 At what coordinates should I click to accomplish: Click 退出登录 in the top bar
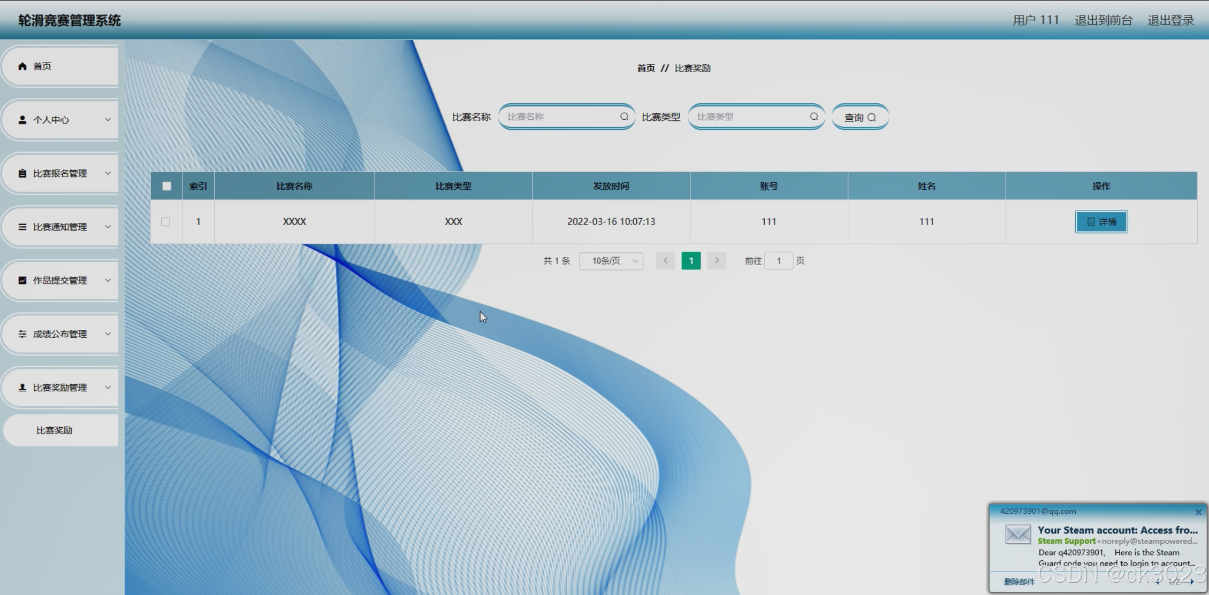tap(1170, 20)
